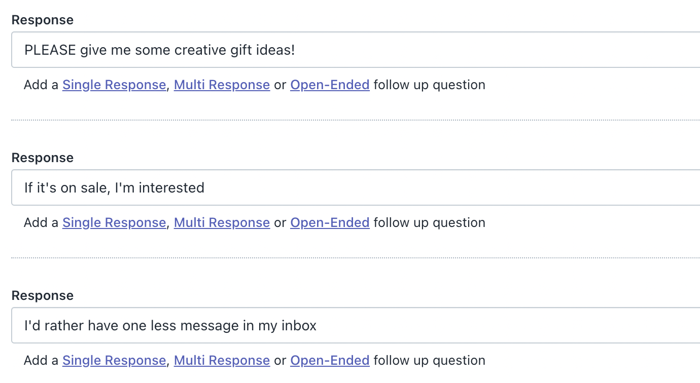Viewport: 700px width, 383px height.
Task: Select 'Multi Response' under the middle response block
Action: tap(222, 222)
